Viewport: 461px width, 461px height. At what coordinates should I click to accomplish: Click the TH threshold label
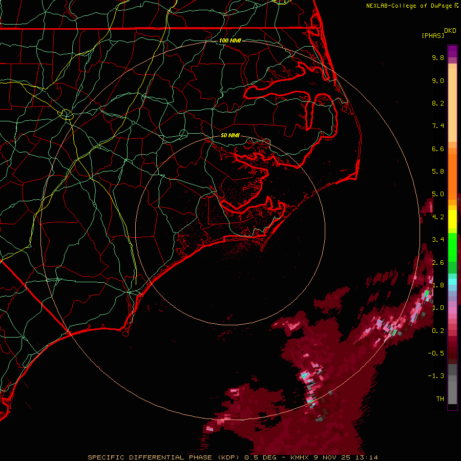click(x=440, y=399)
